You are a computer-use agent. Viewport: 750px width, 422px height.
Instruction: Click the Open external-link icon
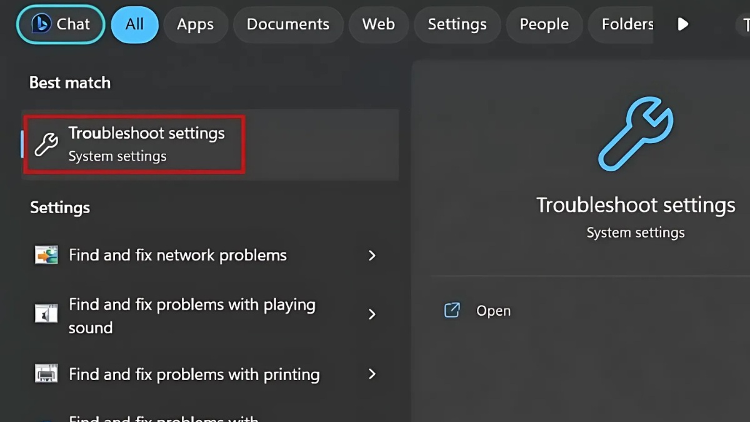(x=452, y=310)
